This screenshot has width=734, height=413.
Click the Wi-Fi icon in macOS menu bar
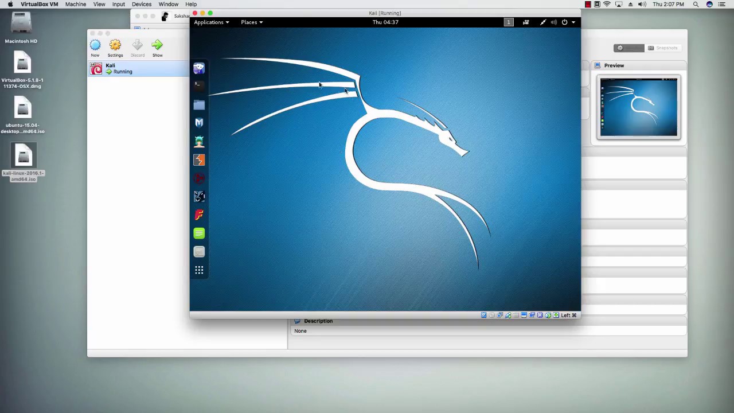pos(607,4)
